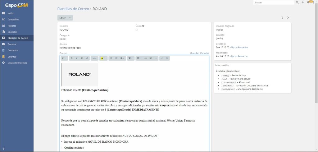Open Listas de Intereses in sidebar
Viewport: 318px width, 152px height.
pyautogui.click(x=17, y=63)
